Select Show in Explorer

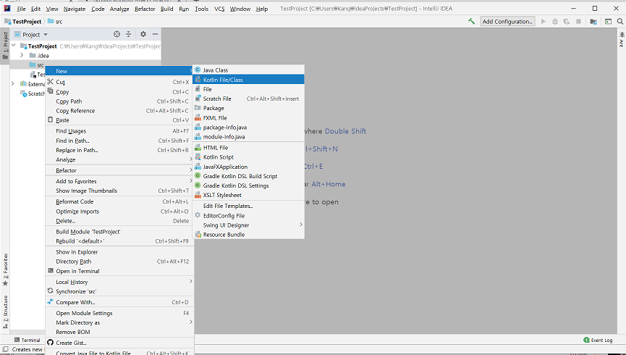[119, 252]
